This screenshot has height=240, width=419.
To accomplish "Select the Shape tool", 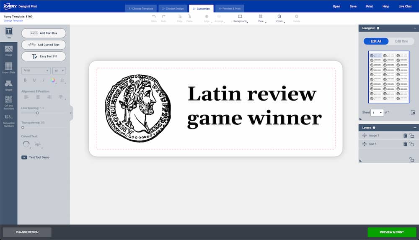I will [8, 85].
